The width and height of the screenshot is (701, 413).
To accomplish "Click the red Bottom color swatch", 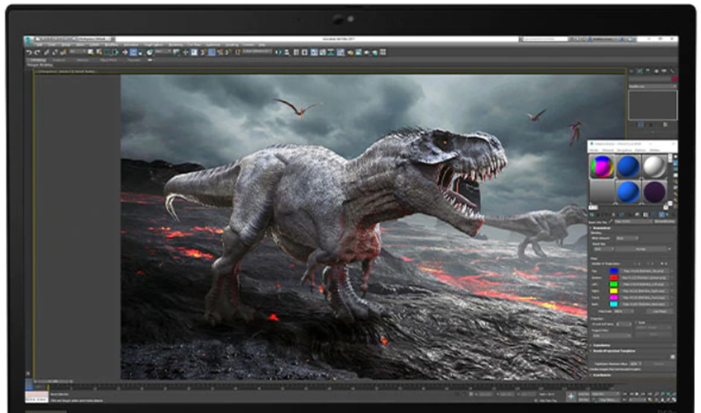I will click(614, 278).
